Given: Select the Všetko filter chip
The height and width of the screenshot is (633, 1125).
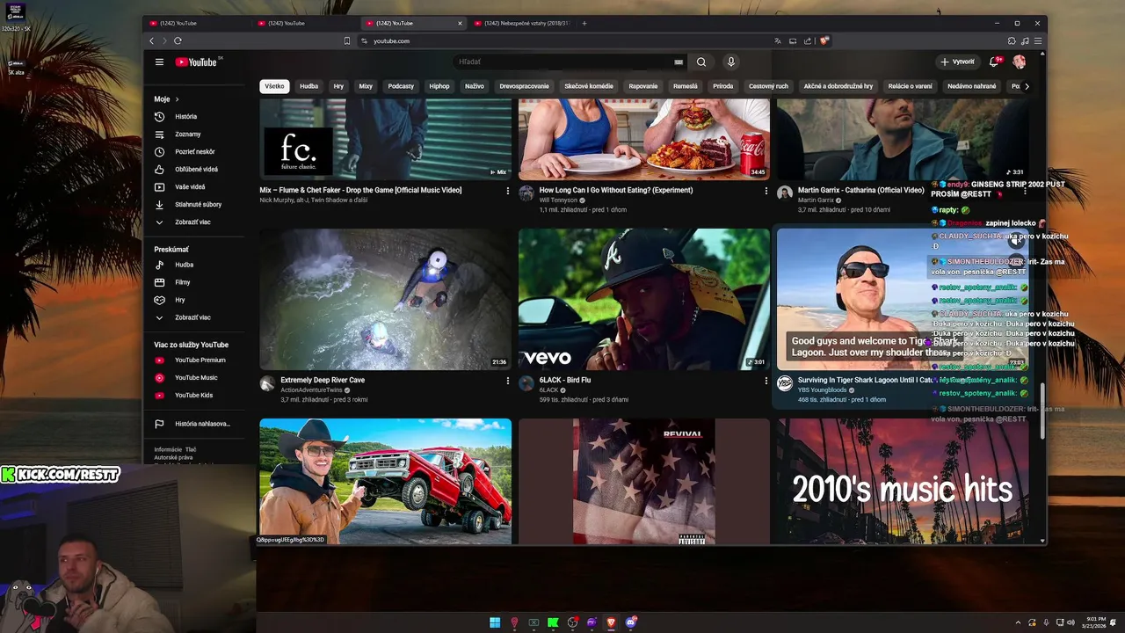Looking at the screenshot, I should pyautogui.click(x=274, y=86).
